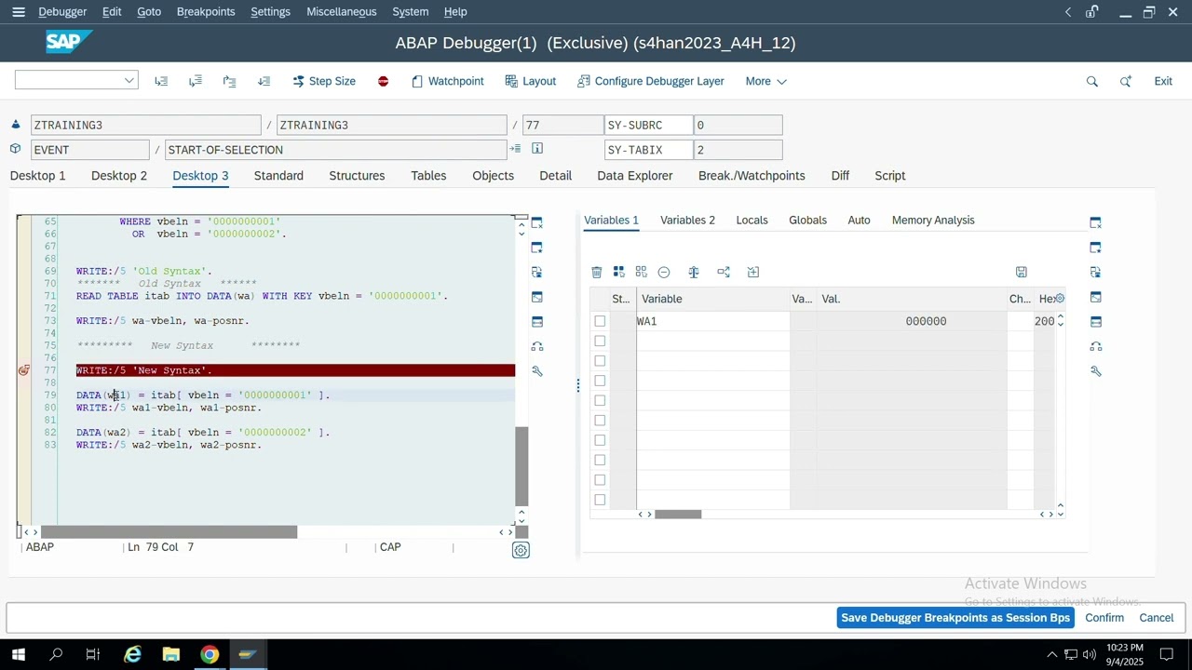Expand the More toolbar menu
This screenshot has height=670, width=1192.
coord(765,81)
